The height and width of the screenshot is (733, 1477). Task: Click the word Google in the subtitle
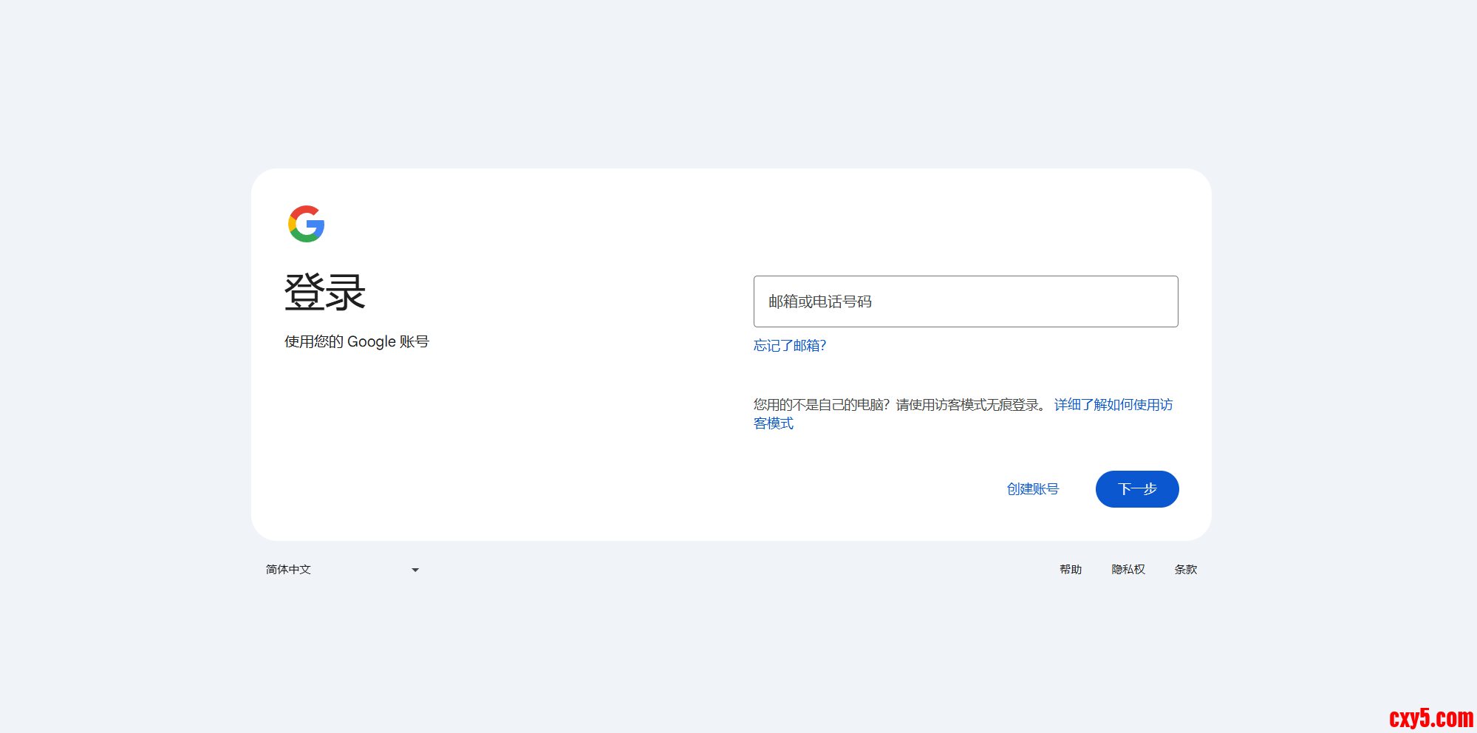click(x=372, y=342)
